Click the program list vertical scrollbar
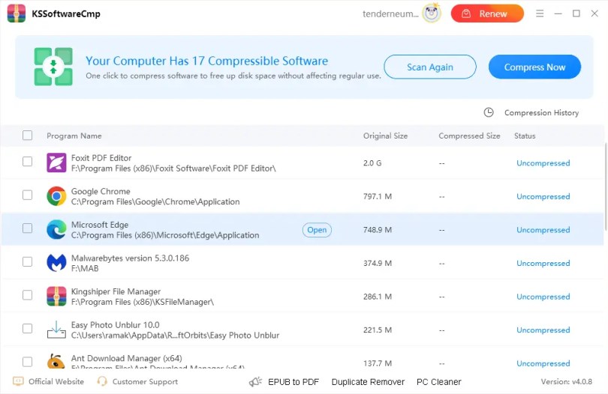Viewport: 608px width, 394px height. [x=605, y=187]
